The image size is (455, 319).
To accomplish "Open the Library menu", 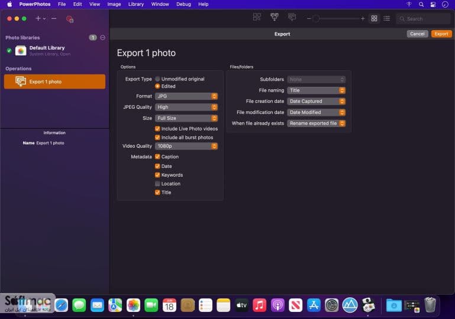I will [136, 4].
